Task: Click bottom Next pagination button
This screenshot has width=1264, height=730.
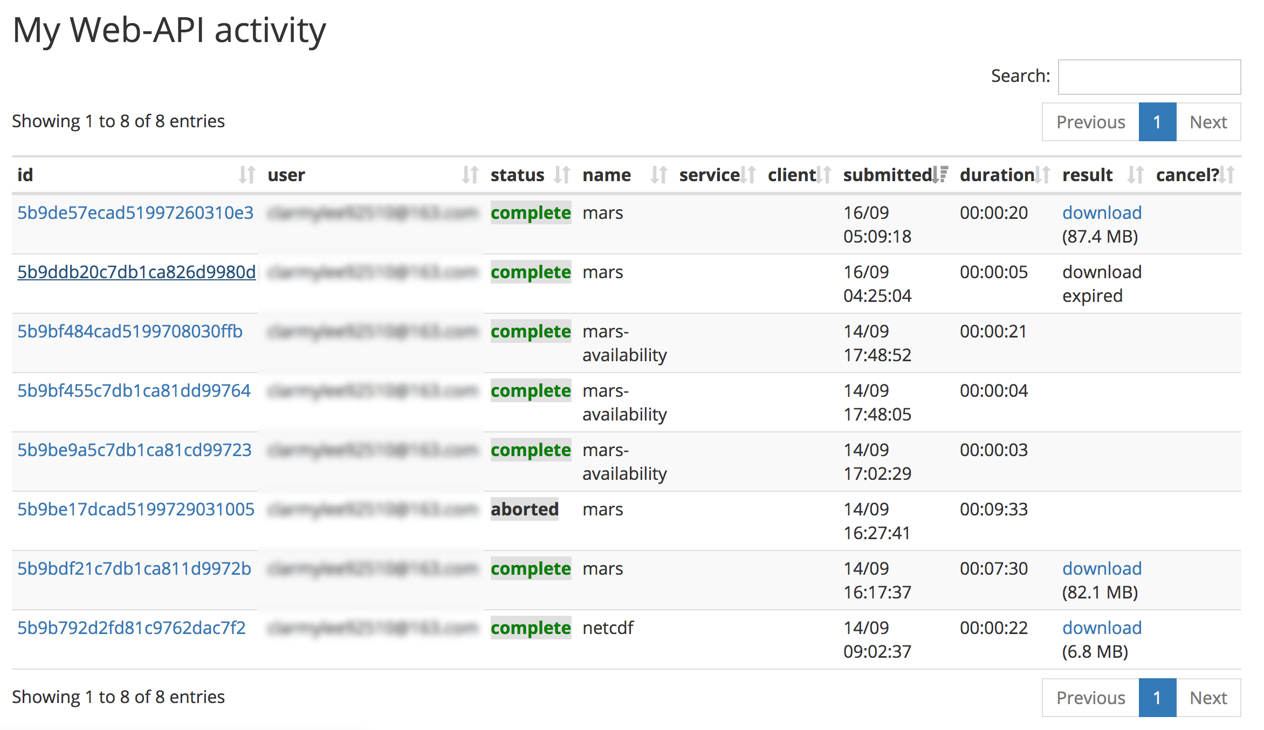Action: (x=1208, y=698)
